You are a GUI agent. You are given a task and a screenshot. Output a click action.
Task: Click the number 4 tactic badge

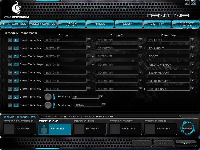(16, 64)
